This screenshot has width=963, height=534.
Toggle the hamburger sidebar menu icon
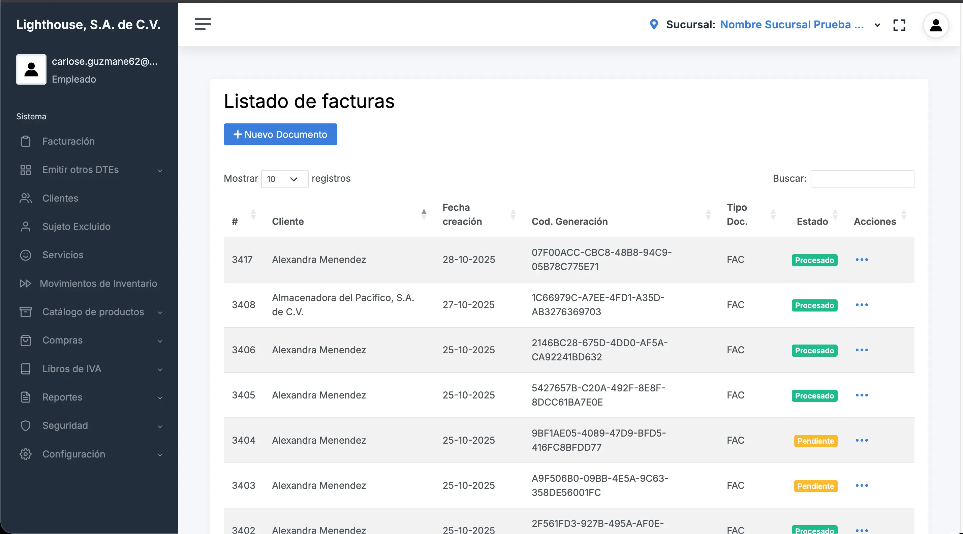click(x=203, y=24)
